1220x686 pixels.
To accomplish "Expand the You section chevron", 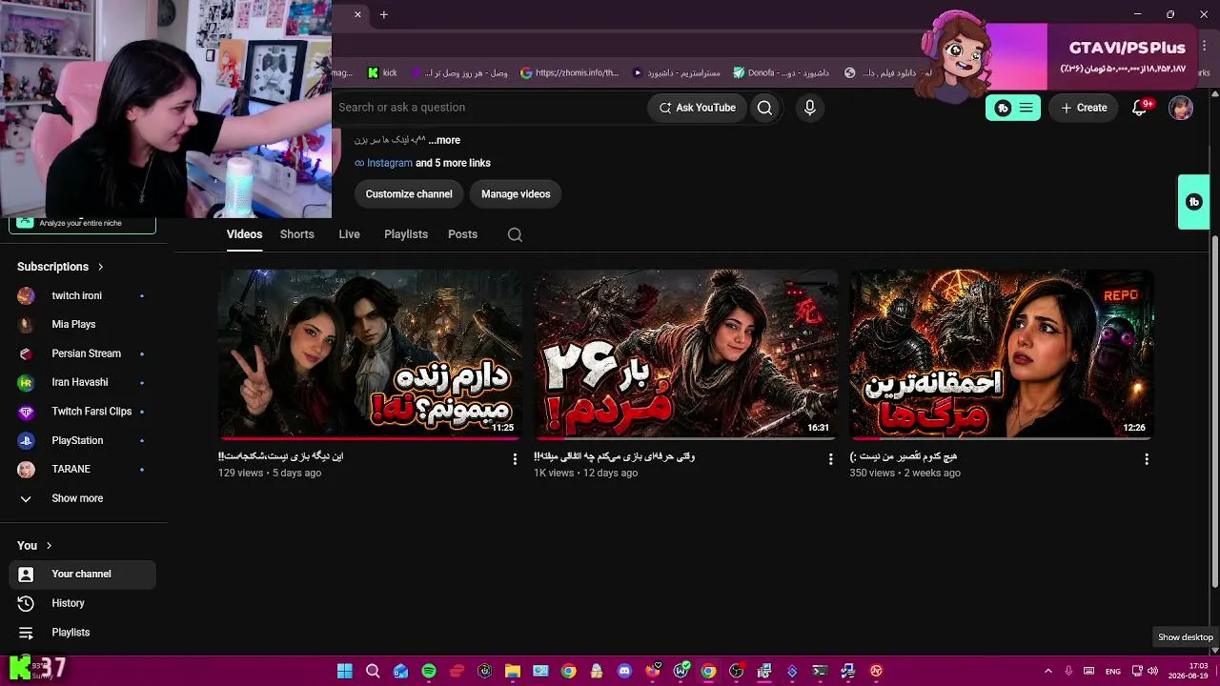I will (x=49, y=546).
